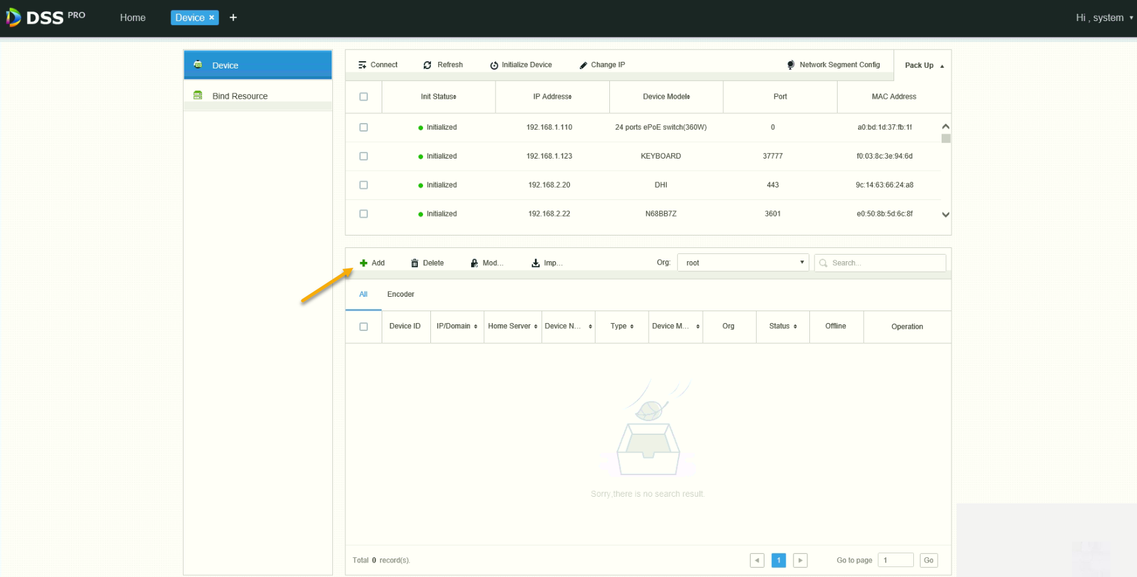Collapse the panel with Pack Up
This screenshot has width=1137, height=577.
(923, 66)
